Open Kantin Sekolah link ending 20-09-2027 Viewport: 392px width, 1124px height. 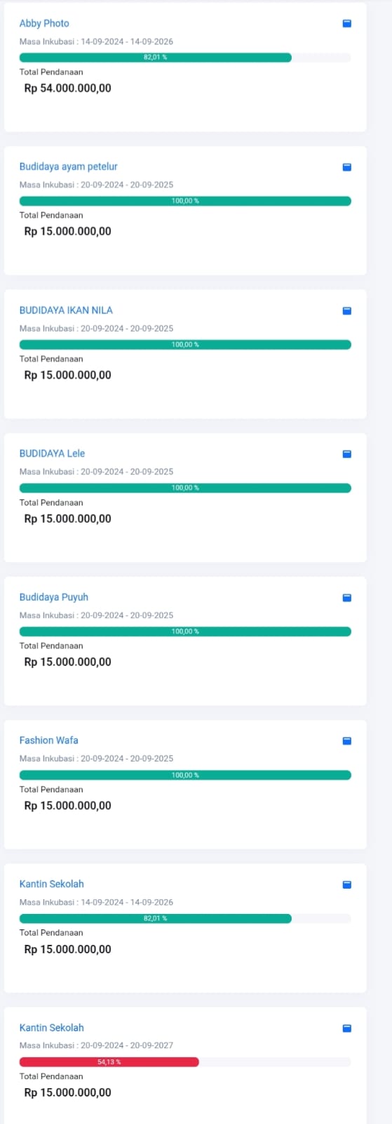51,1027
